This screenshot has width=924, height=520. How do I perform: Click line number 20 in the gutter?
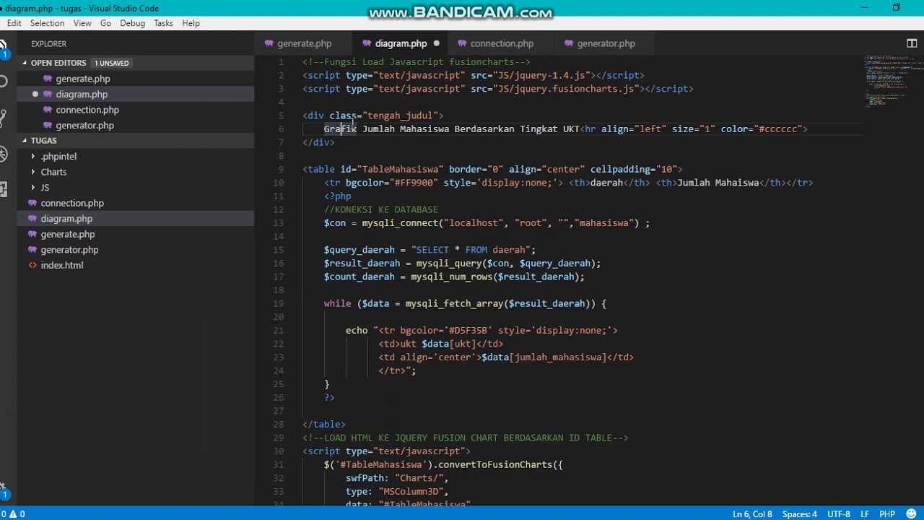click(278, 317)
